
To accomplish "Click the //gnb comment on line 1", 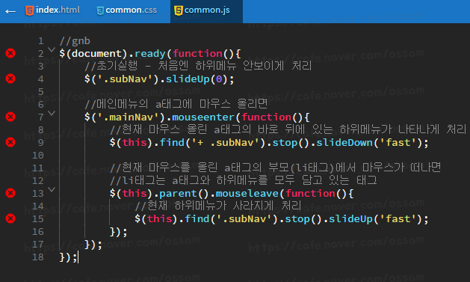I will tap(75, 41).
